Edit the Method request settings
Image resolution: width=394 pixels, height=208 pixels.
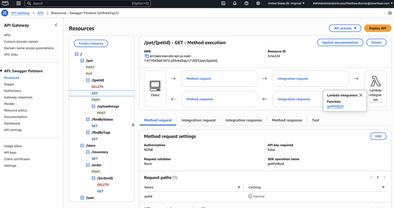378,136
